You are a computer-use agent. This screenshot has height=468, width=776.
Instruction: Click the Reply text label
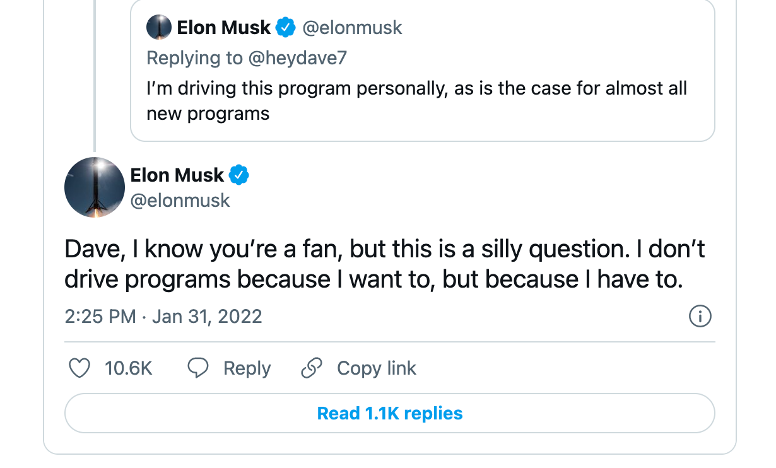coord(247,368)
